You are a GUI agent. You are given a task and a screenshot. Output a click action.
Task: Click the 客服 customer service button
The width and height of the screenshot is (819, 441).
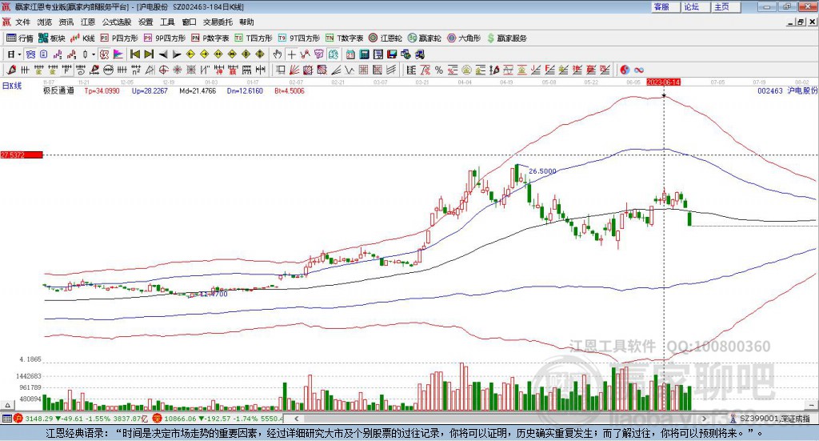tap(665, 6)
